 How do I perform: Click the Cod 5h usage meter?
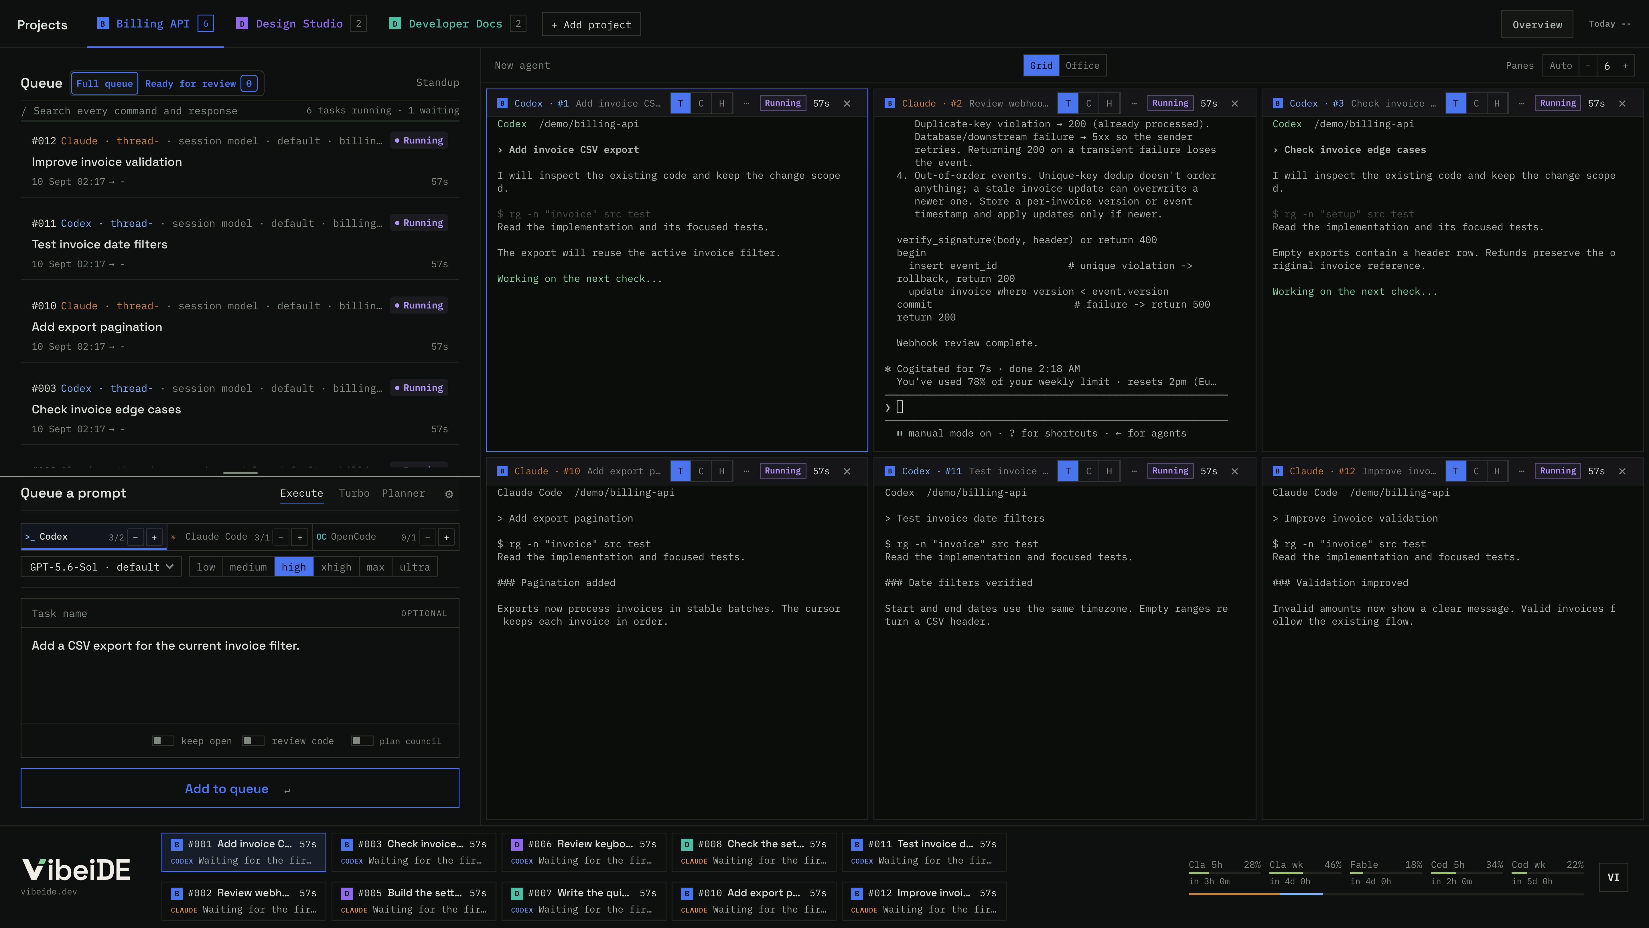(1467, 873)
